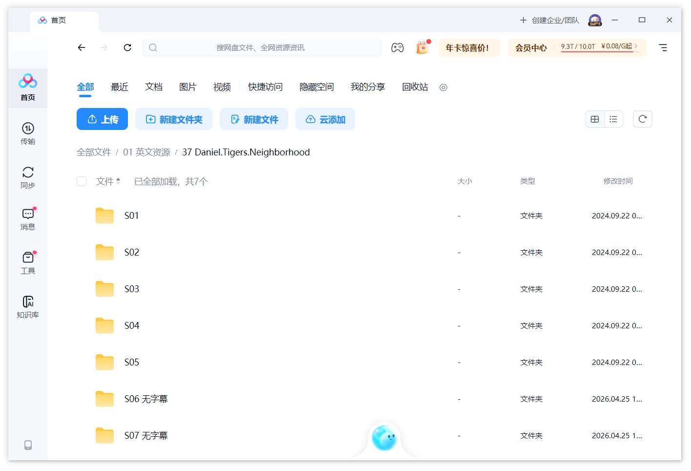Switch to the 视频 tab
Image resolution: width=691 pixels, height=471 pixels.
pos(222,87)
